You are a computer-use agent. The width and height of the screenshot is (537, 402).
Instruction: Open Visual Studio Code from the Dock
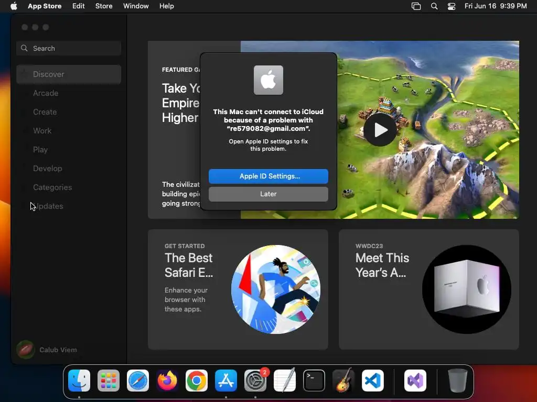tap(373, 380)
